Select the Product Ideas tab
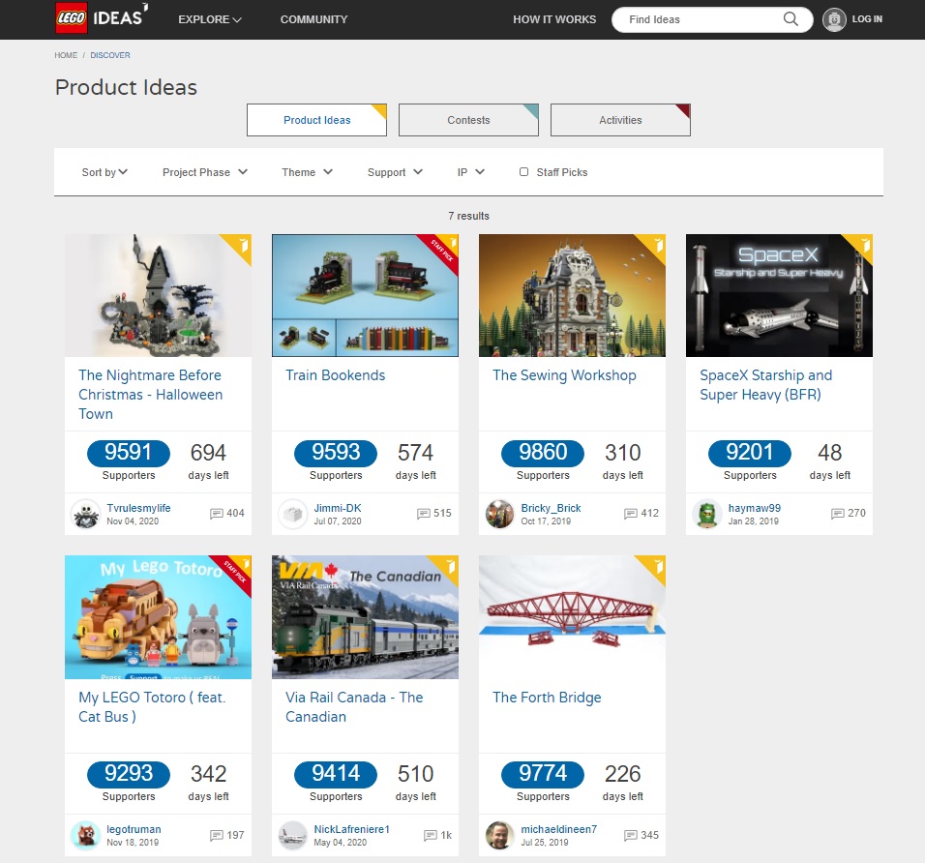 point(316,120)
